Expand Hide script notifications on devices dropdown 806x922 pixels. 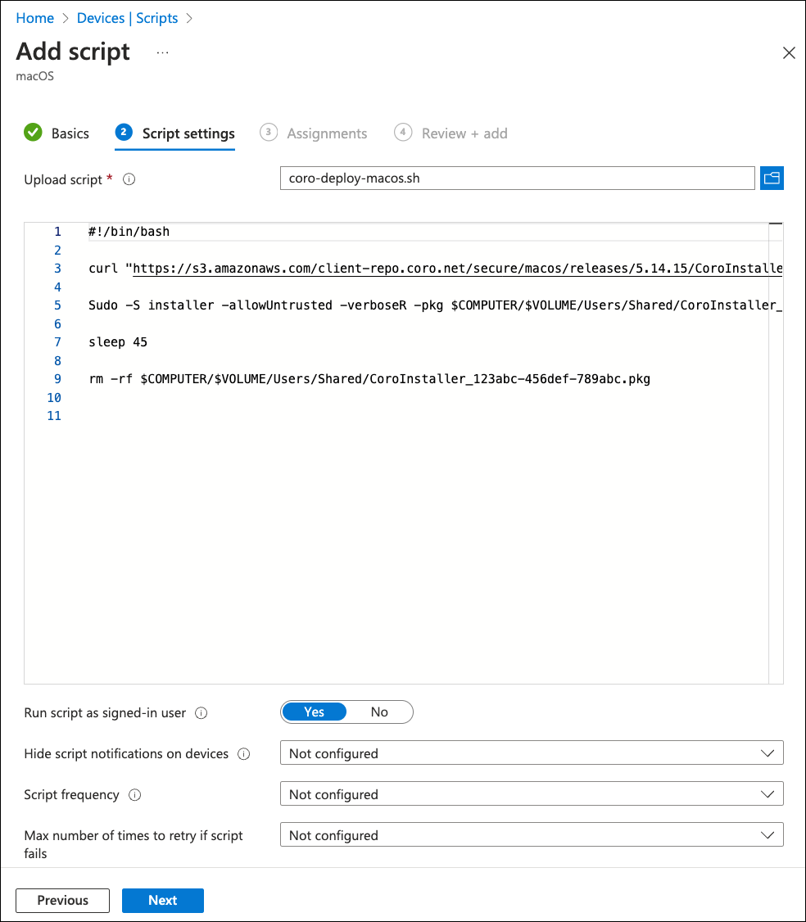[532, 753]
